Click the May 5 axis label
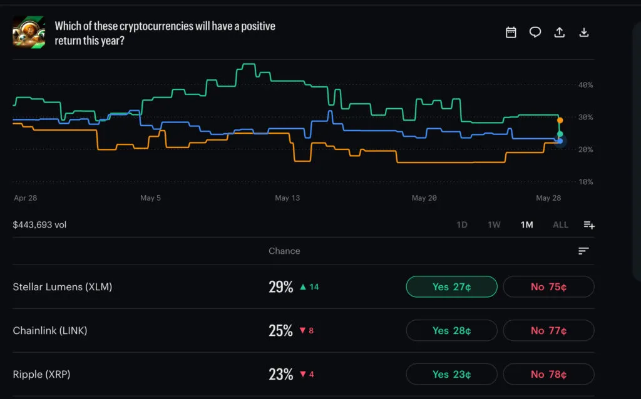 coord(150,198)
